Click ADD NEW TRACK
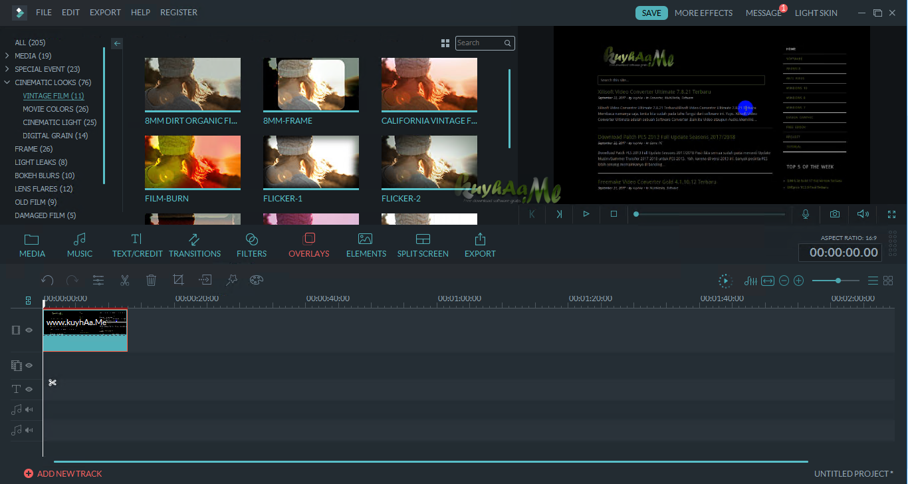This screenshot has height=484, width=908. (63, 474)
